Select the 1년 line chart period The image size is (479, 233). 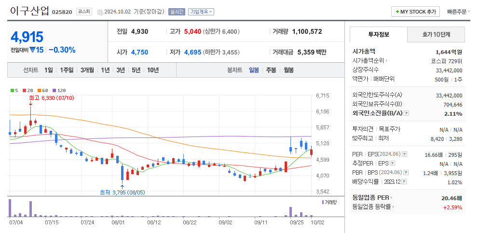(x=105, y=70)
